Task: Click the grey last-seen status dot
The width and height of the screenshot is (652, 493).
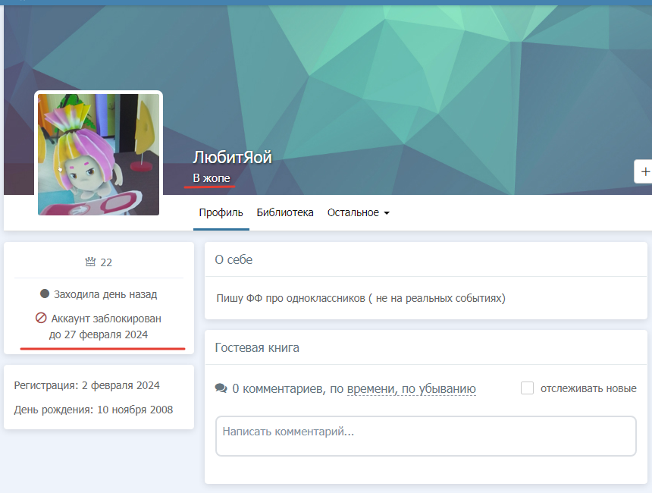Action: (x=45, y=294)
